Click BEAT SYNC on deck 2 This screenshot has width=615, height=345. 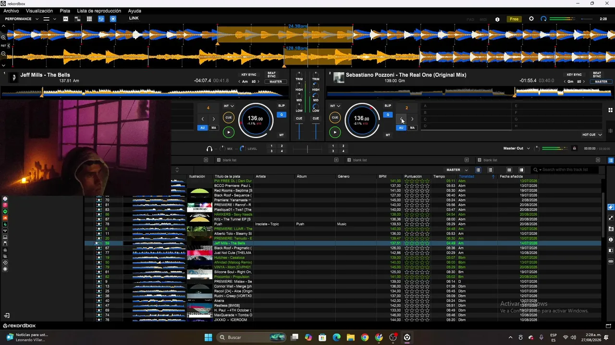[x=597, y=75]
